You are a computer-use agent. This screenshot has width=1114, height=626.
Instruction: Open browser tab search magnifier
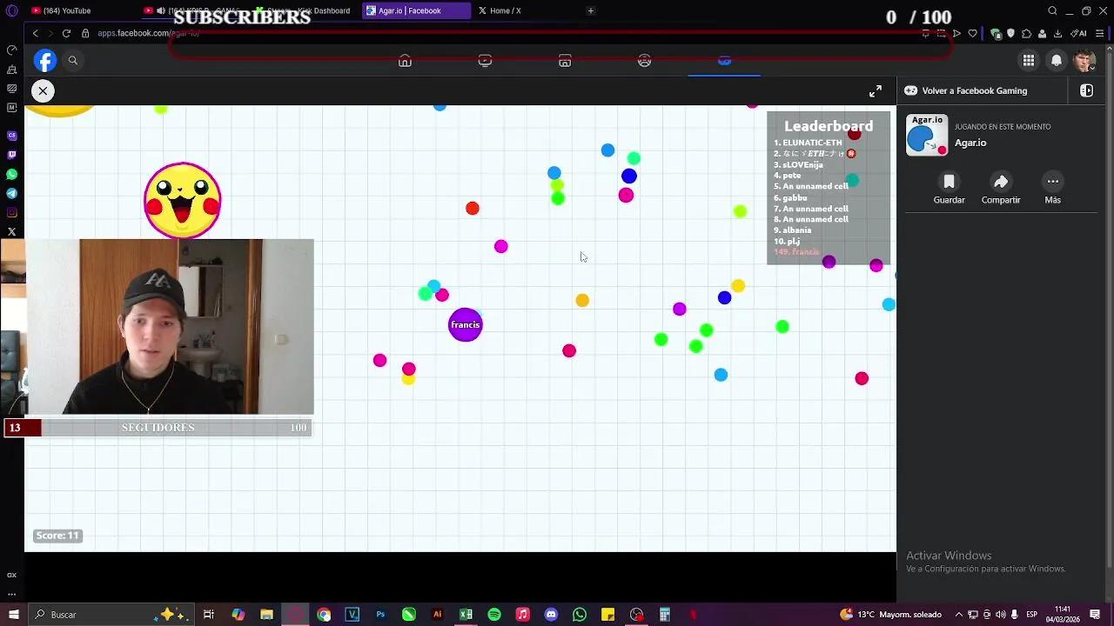(x=1052, y=10)
